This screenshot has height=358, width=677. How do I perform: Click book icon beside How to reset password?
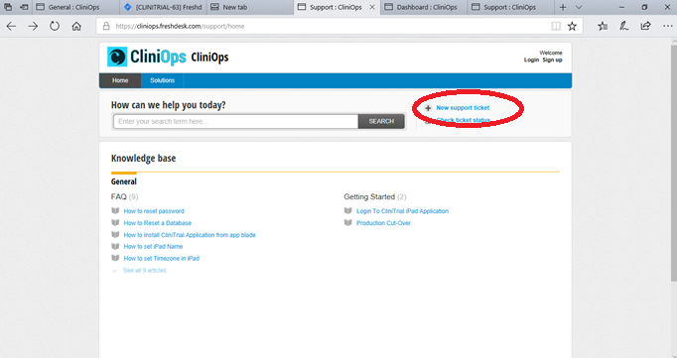(115, 211)
